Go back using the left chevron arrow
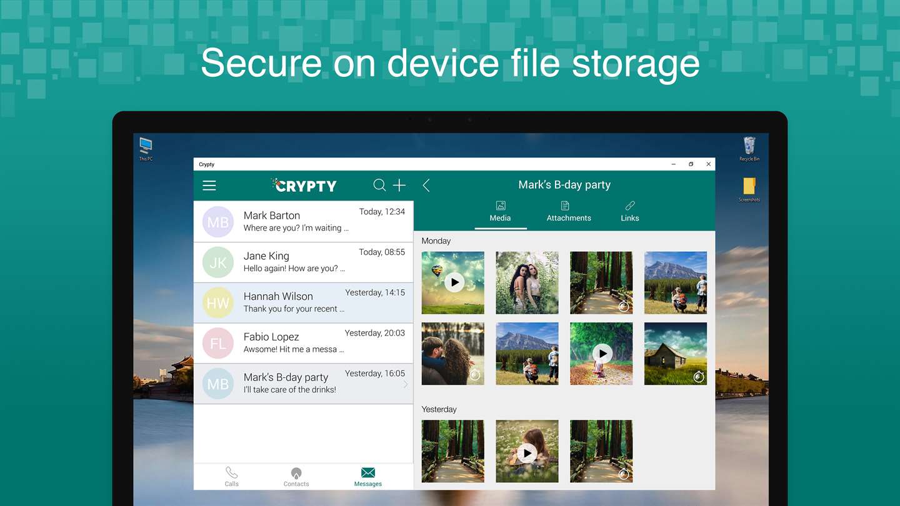 pyautogui.click(x=426, y=185)
